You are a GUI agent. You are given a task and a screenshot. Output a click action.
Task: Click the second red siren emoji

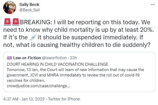[16, 22]
